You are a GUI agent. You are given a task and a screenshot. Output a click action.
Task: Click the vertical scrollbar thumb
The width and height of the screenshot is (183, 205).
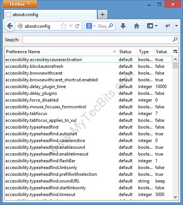tap(176, 65)
